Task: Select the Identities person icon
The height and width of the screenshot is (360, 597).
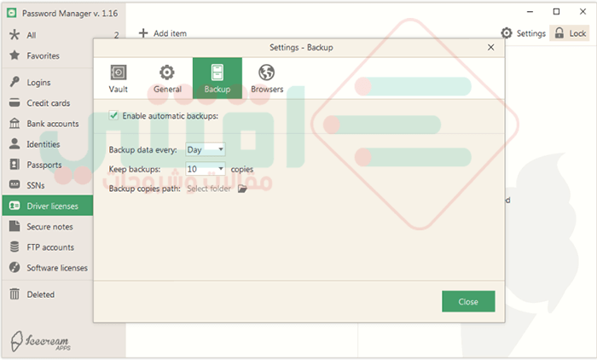Action: [x=14, y=144]
